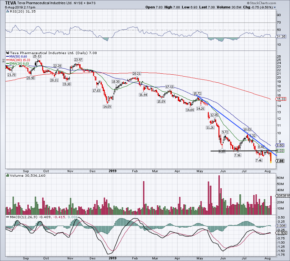The height and width of the screenshot is (261, 290).
Task: Click the Open 7.83 header value
Action: click(x=154, y=7)
